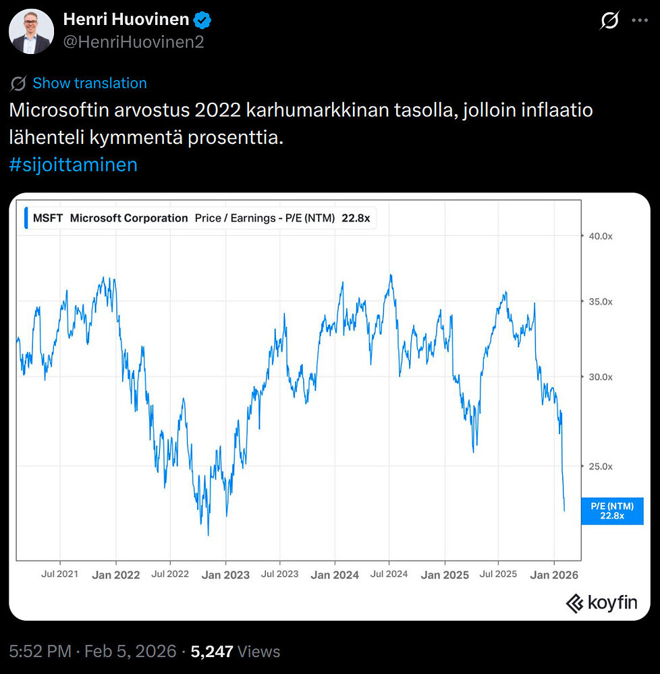The height and width of the screenshot is (674, 660).
Task: Click the 5:52 PM Feb 5, 2026 timestamp
Action: click(x=92, y=651)
